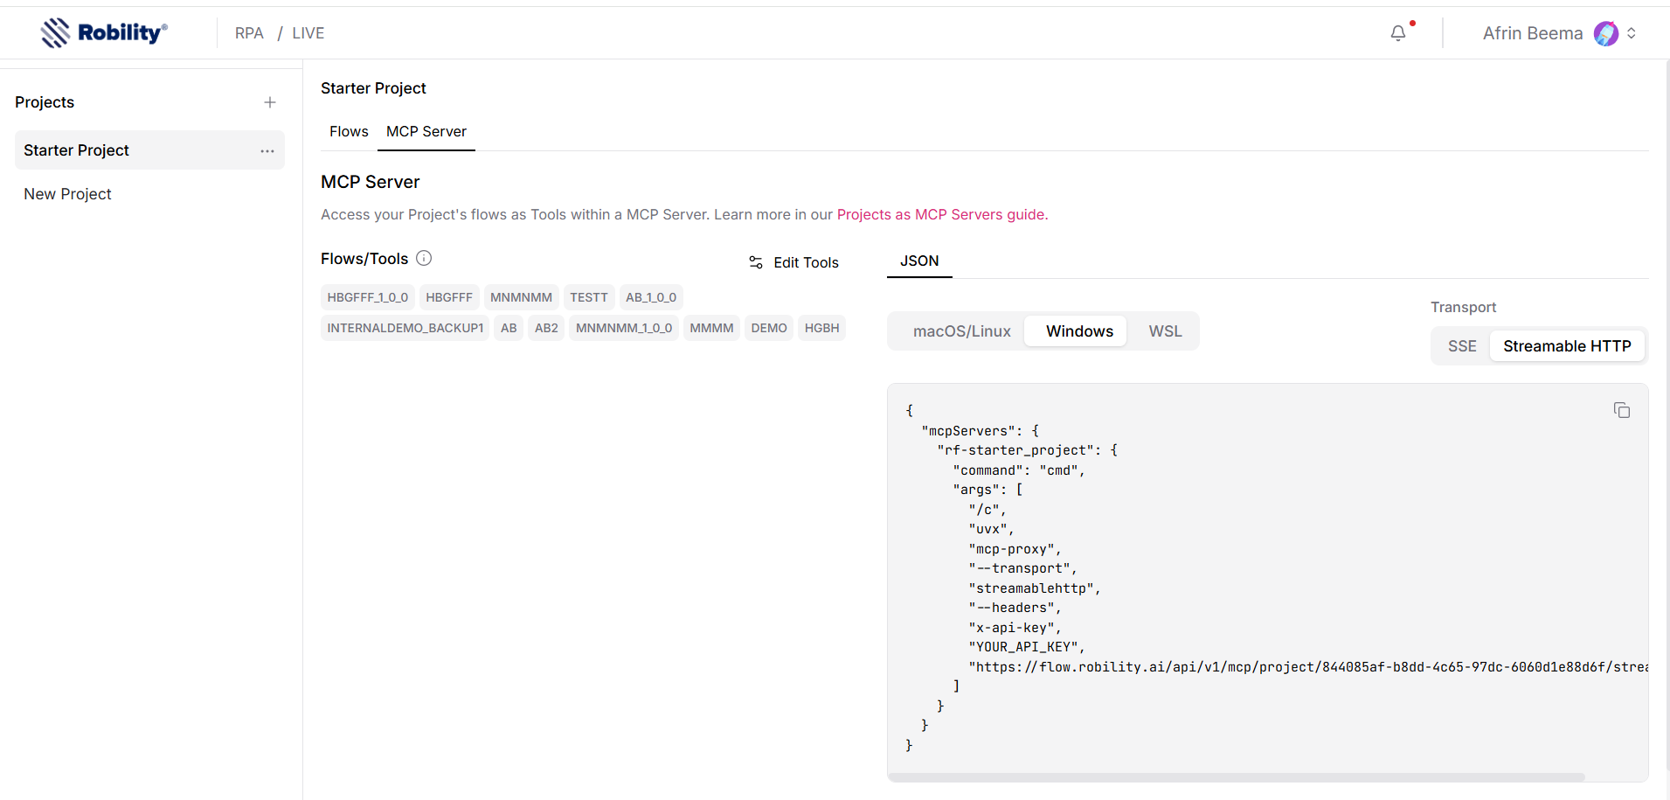
Task: Choose the WSL platform option
Action: click(1165, 331)
